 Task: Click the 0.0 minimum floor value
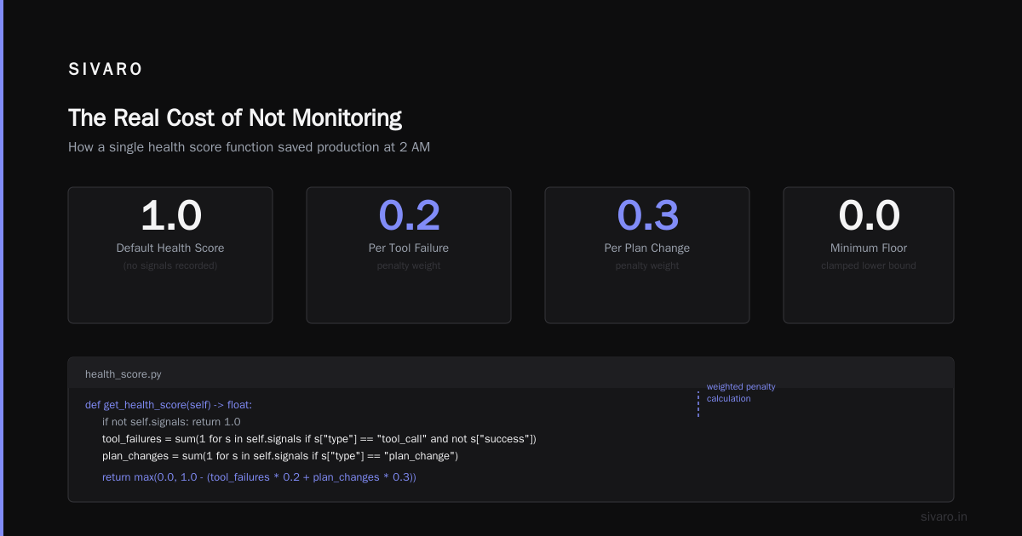coord(869,215)
